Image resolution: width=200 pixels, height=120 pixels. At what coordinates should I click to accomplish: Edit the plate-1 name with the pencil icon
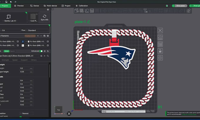pos(89,22)
